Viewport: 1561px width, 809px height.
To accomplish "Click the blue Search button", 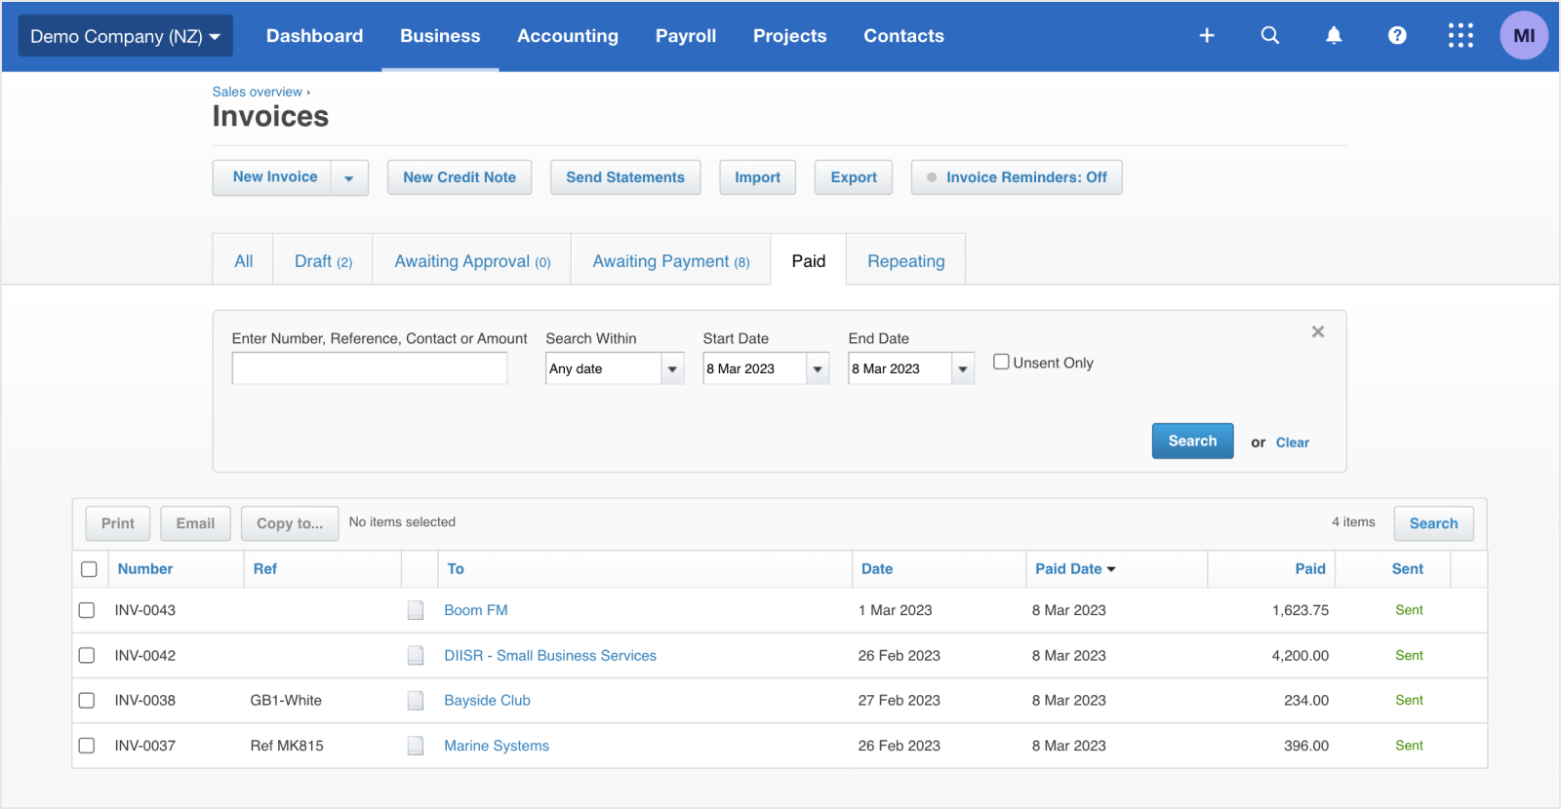I will (1192, 441).
